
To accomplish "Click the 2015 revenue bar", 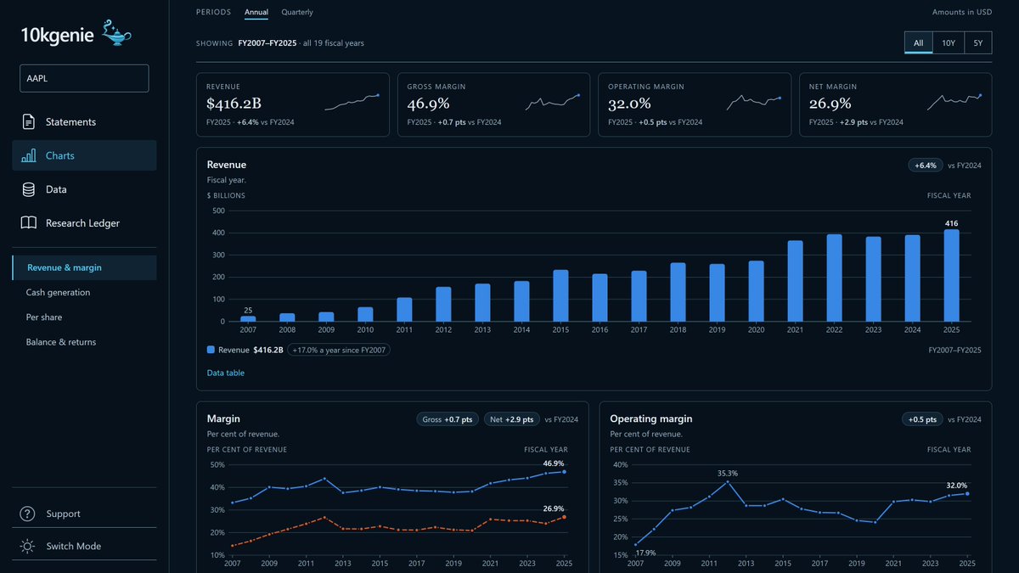I will [x=560, y=295].
